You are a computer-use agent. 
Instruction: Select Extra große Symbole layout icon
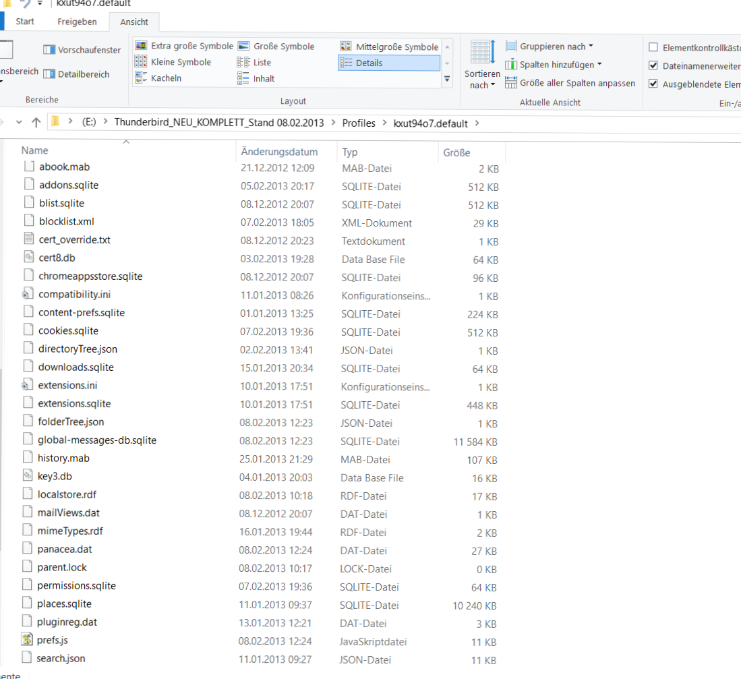(x=141, y=45)
